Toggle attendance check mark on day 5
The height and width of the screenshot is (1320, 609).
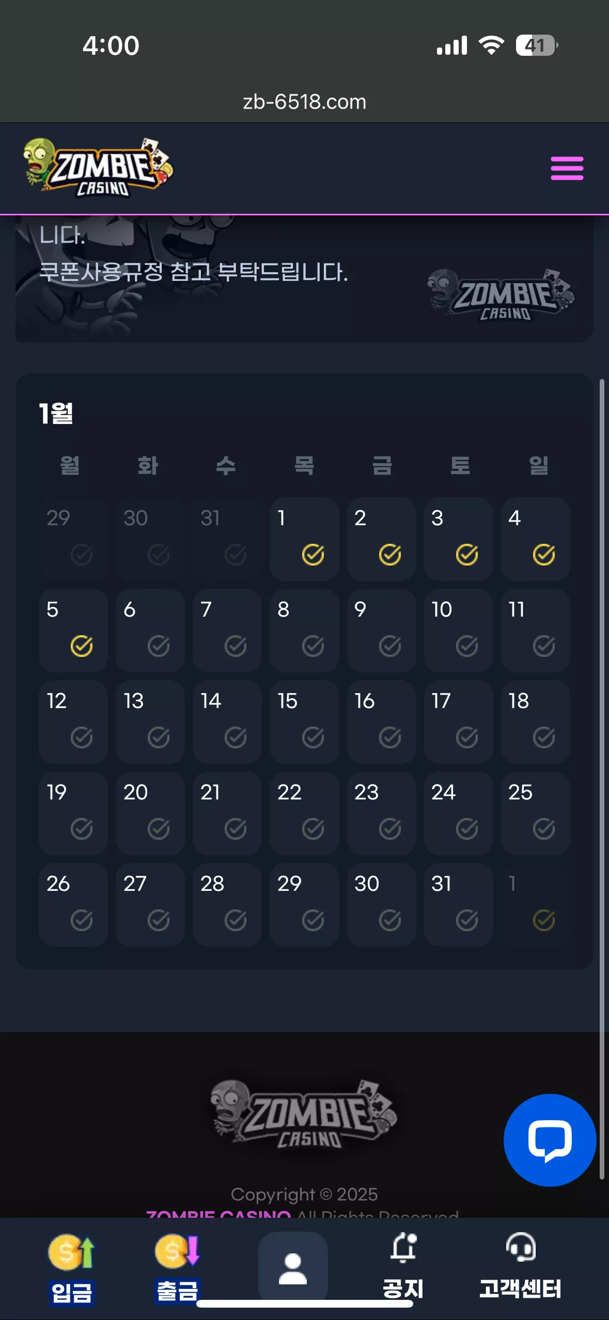coord(82,646)
